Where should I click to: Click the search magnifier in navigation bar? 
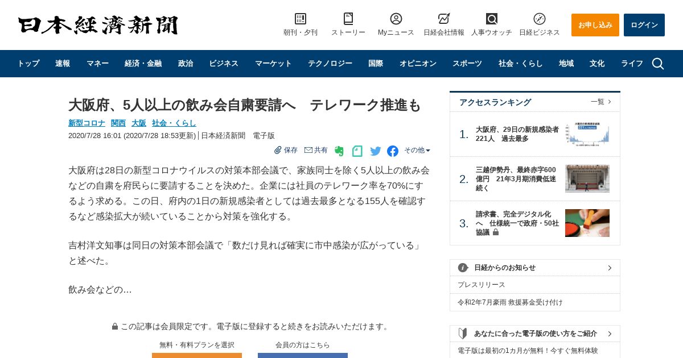point(658,64)
